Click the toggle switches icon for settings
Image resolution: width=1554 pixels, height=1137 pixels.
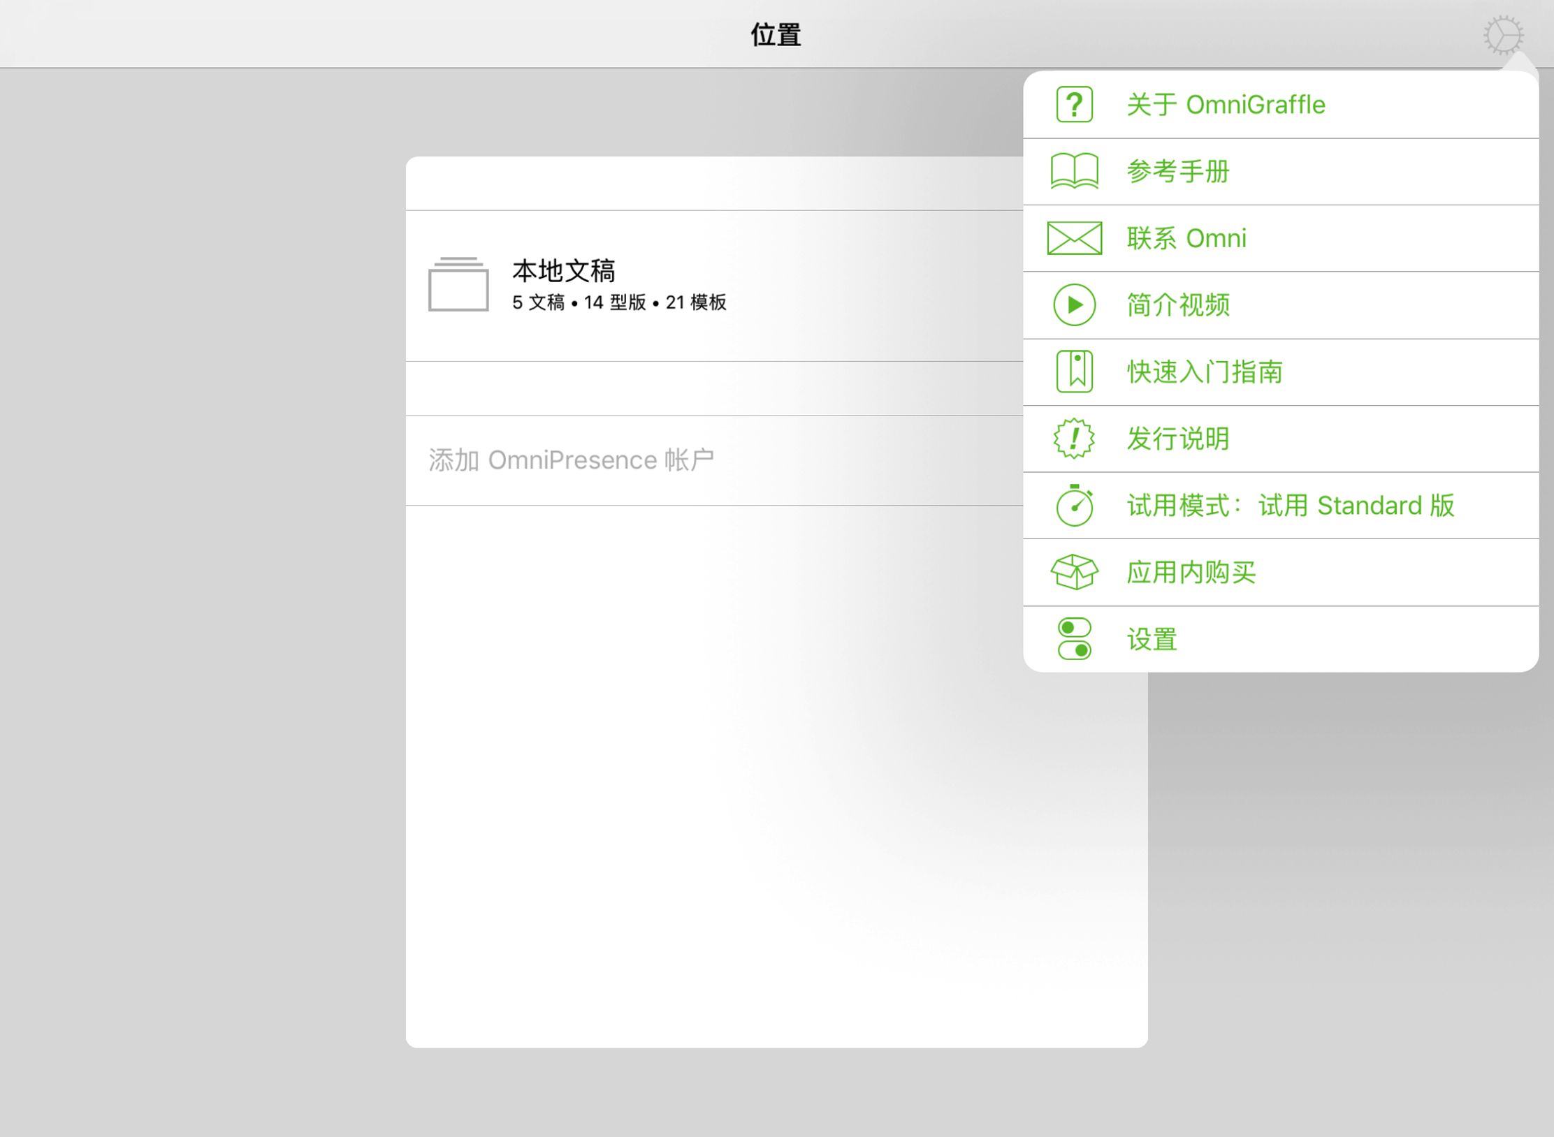coord(1074,638)
